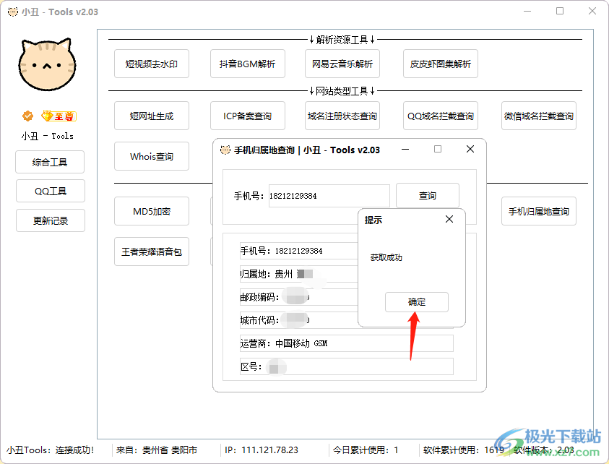Click the 小丑Tools: 连接成功! status text
Image resolution: width=609 pixels, height=464 pixels.
[x=51, y=450]
